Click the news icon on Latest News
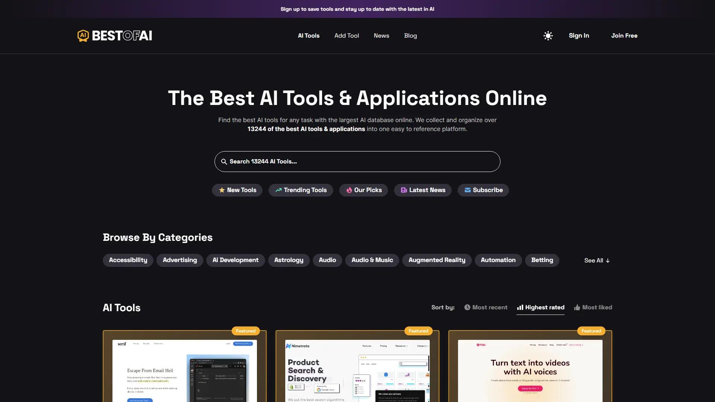The image size is (715, 402). (404, 190)
